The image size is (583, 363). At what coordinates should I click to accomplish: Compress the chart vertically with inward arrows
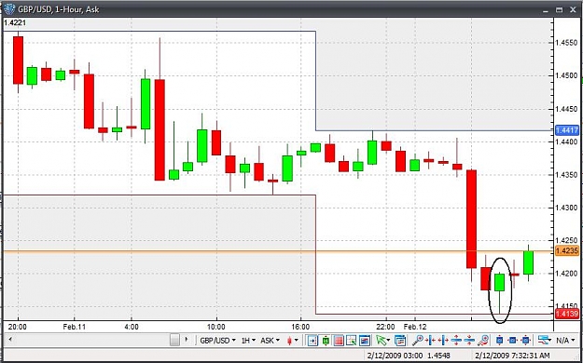pyautogui.click(x=469, y=340)
